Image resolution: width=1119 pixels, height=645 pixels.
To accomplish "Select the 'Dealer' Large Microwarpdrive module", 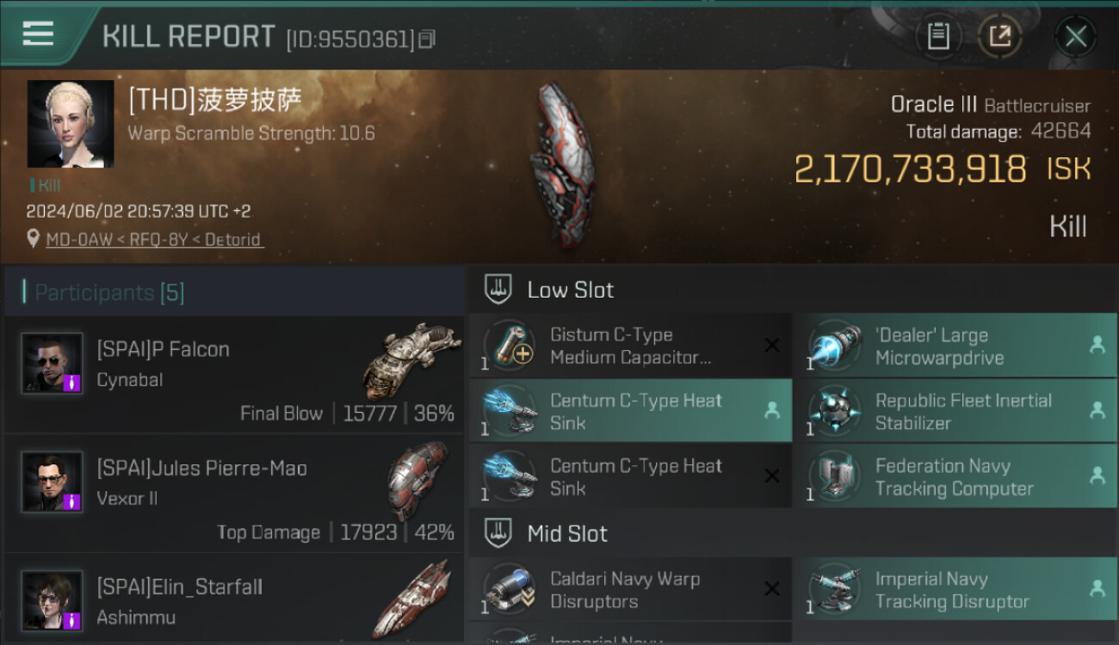I will click(x=954, y=346).
